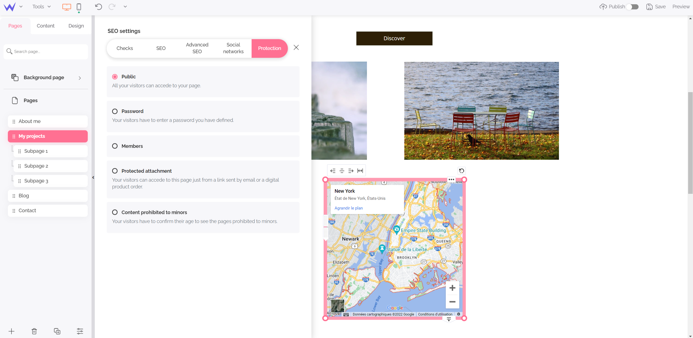Expand the My projects subpages
This screenshot has width=693, height=338.
click(47, 136)
